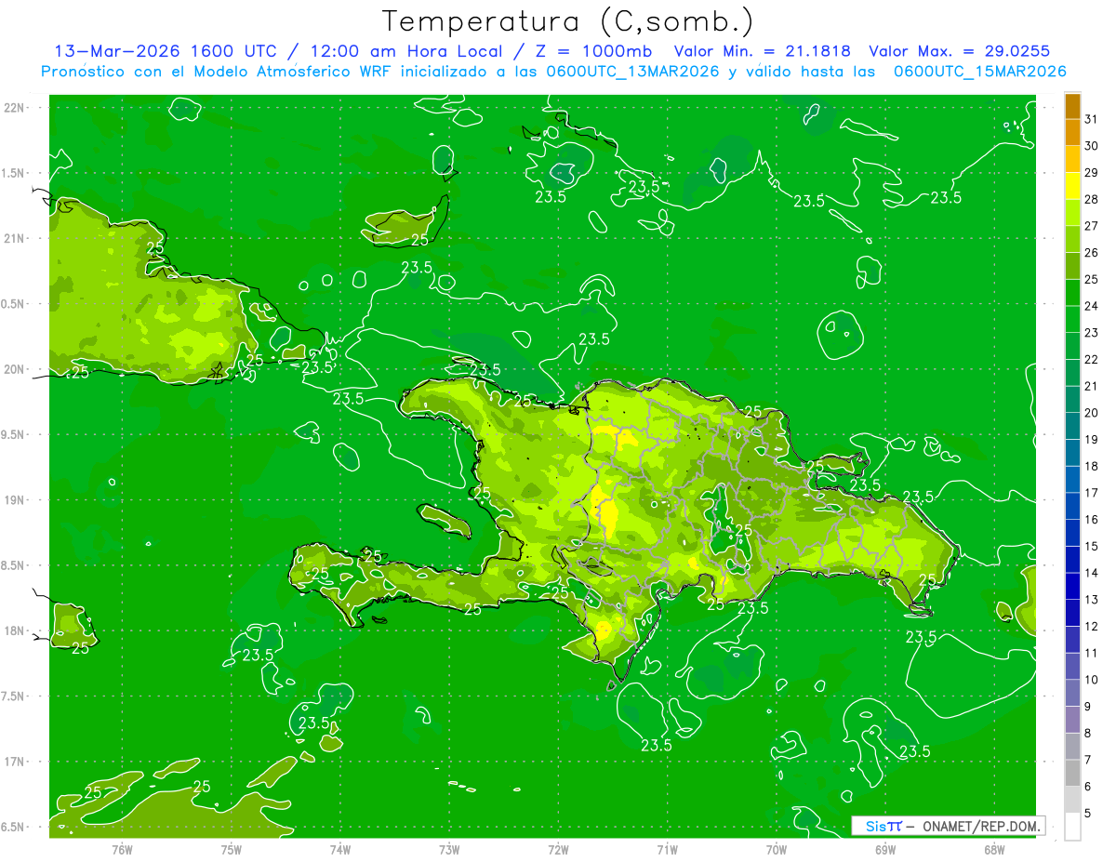Viewport: 1116px width, 862px height.
Task: Click the bright yellow swatch between 28 and 29
Action: tap(1072, 185)
